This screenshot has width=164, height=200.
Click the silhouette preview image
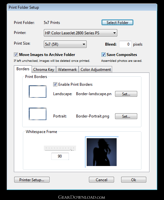pos(101,152)
